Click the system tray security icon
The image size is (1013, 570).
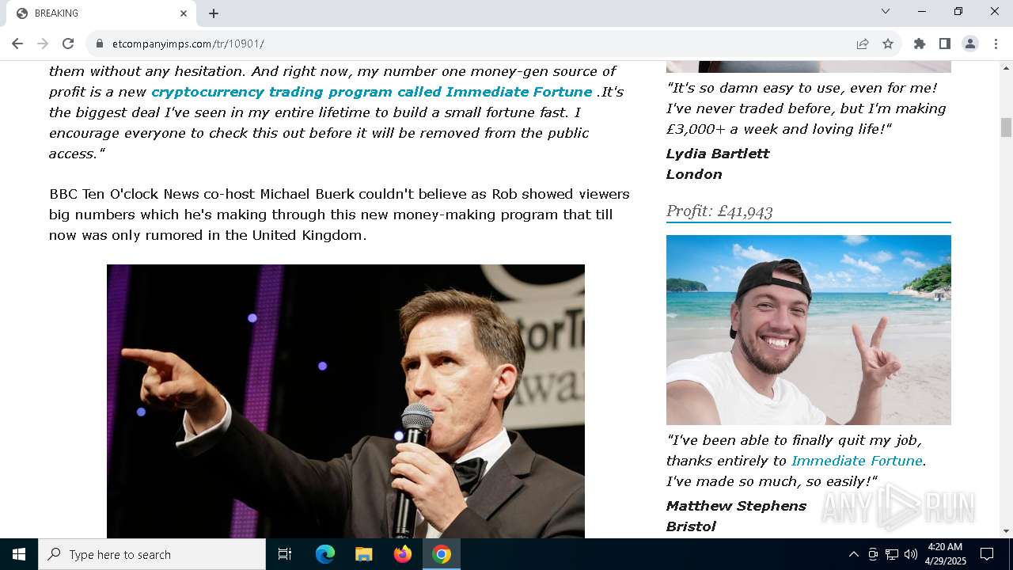pos(873,554)
